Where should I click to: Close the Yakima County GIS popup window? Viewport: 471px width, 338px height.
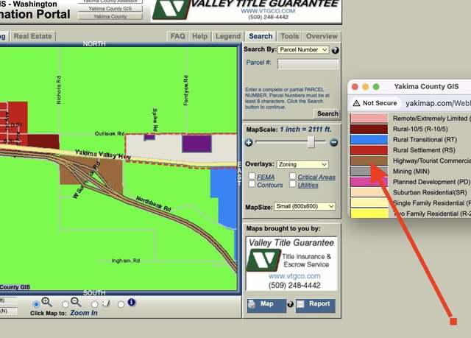355,87
